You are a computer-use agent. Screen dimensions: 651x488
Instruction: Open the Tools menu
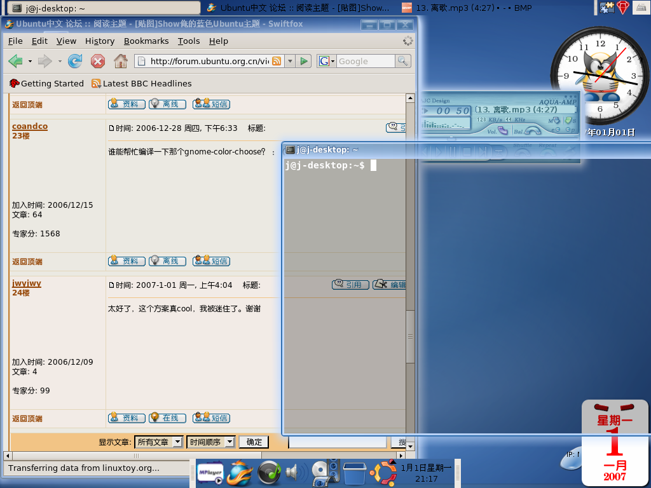[189, 41]
